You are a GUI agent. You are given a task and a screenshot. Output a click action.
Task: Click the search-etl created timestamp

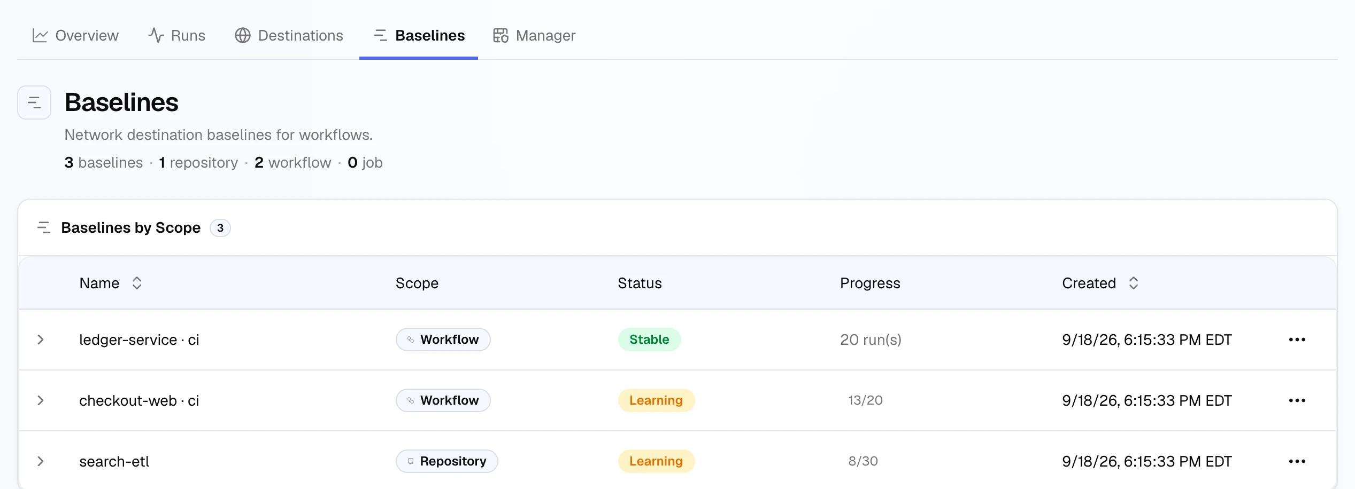tap(1147, 461)
